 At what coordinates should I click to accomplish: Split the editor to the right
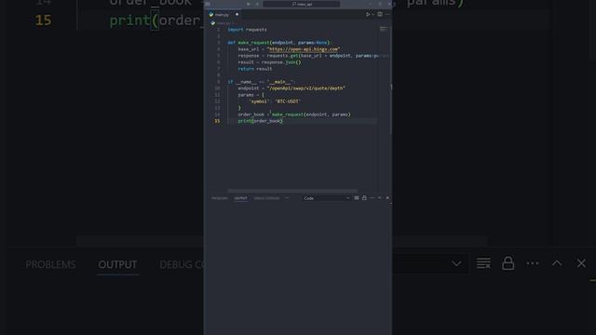tap(380, 15)
